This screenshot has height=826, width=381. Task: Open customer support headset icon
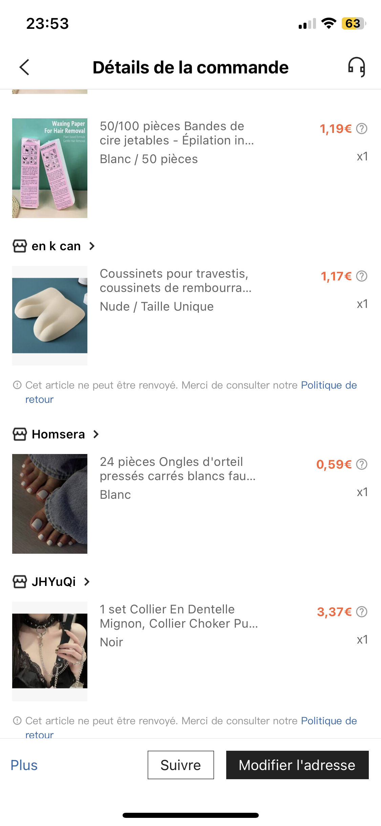tap(356, 67)
